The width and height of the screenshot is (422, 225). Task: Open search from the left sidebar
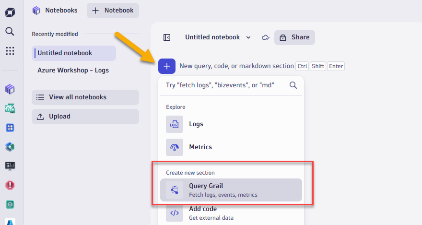(10, 32)
